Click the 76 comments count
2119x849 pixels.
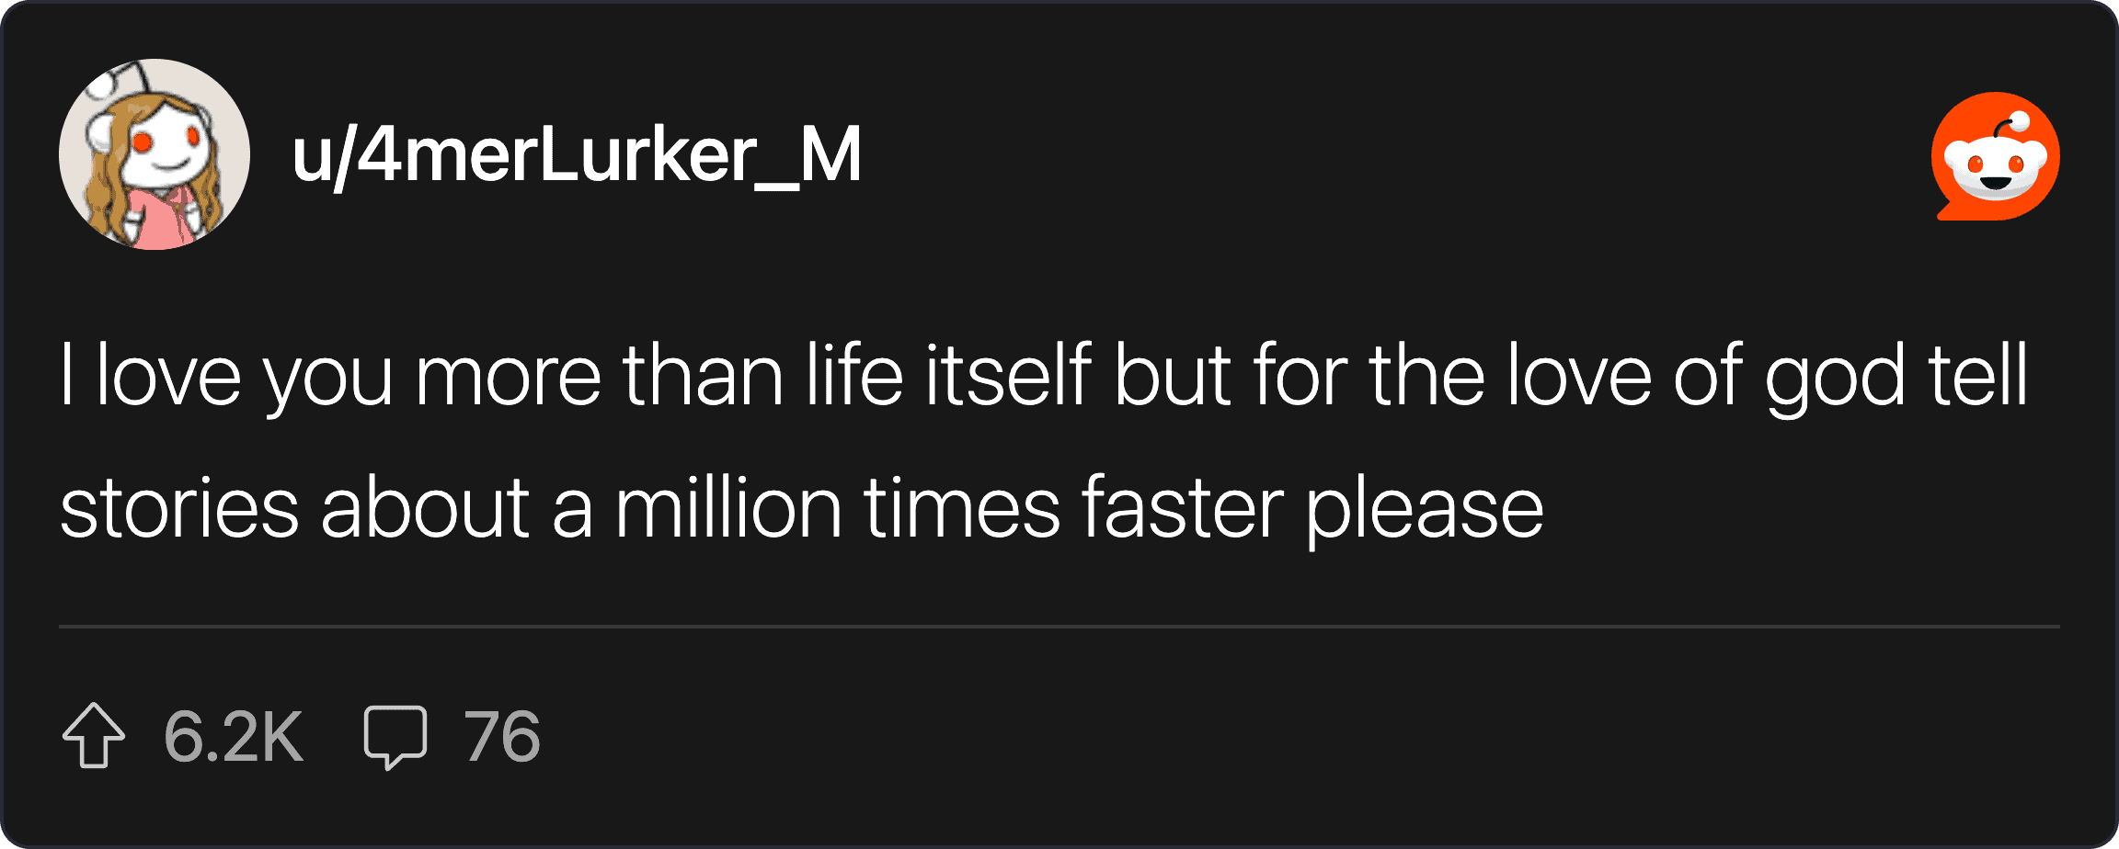point(502,737)
